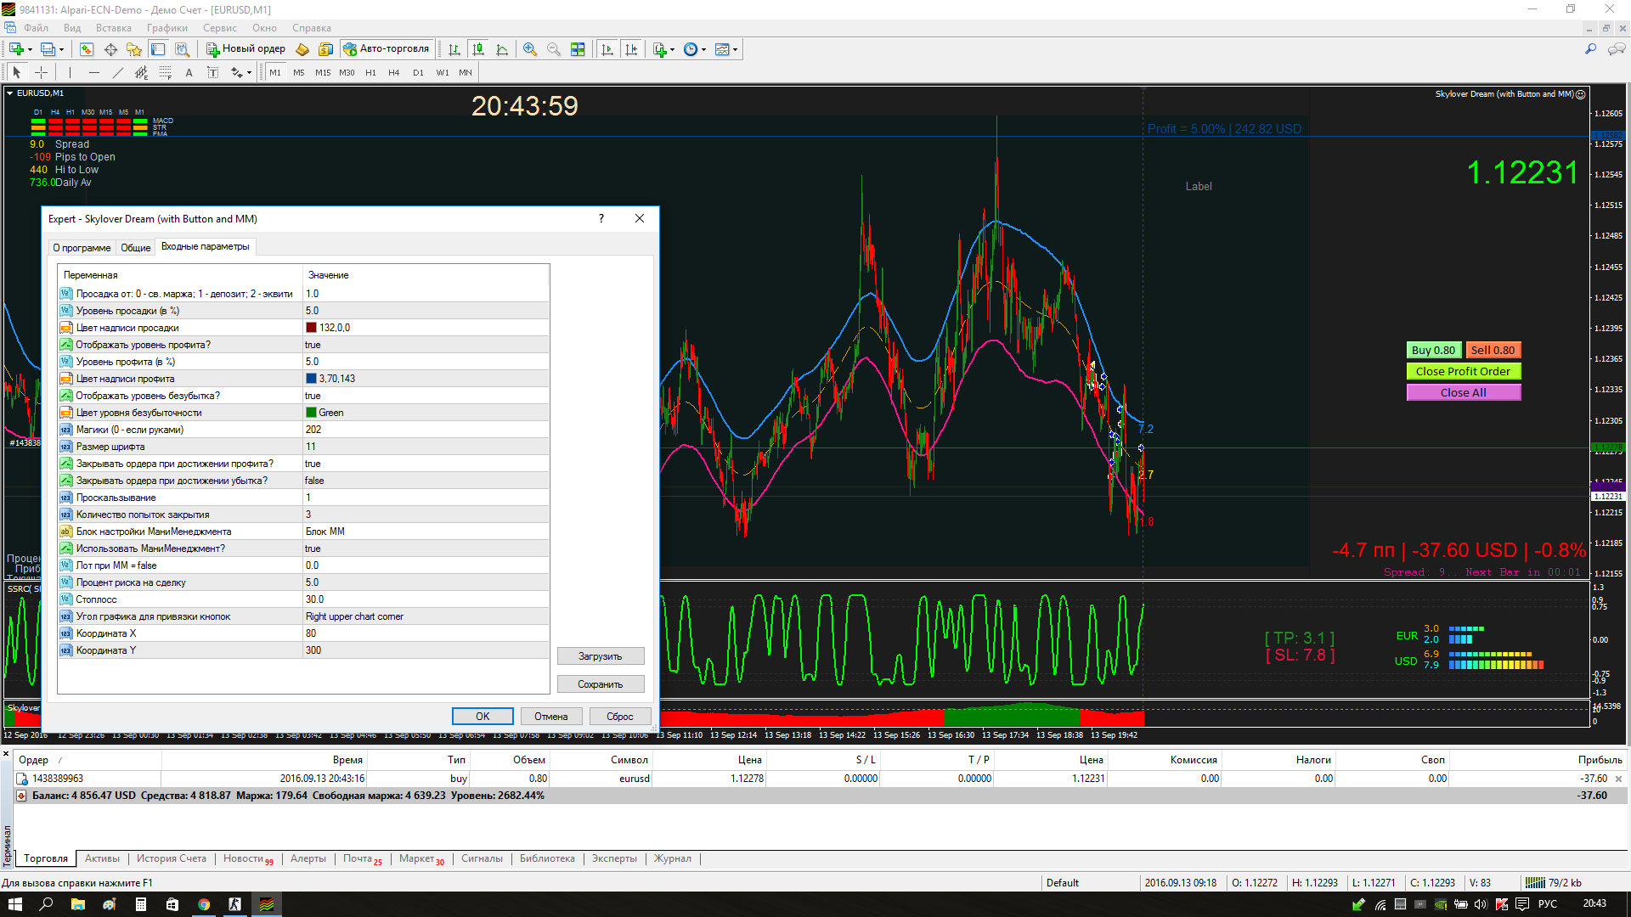This screenshot has width=1631, height=917.
Task: Open a new chart window
Action: pyautogui.click(x=16, y=49)
